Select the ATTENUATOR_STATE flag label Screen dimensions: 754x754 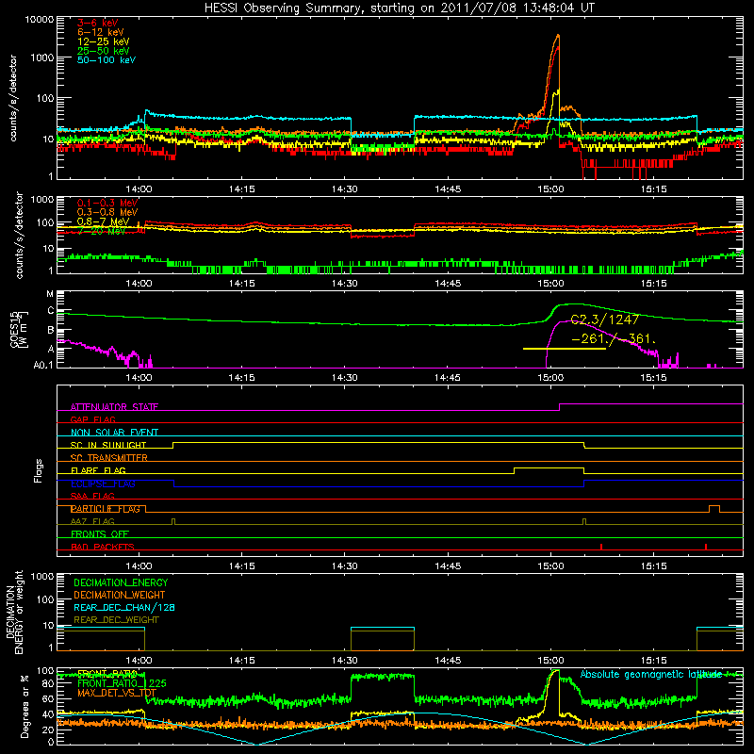tap(114, 407)
